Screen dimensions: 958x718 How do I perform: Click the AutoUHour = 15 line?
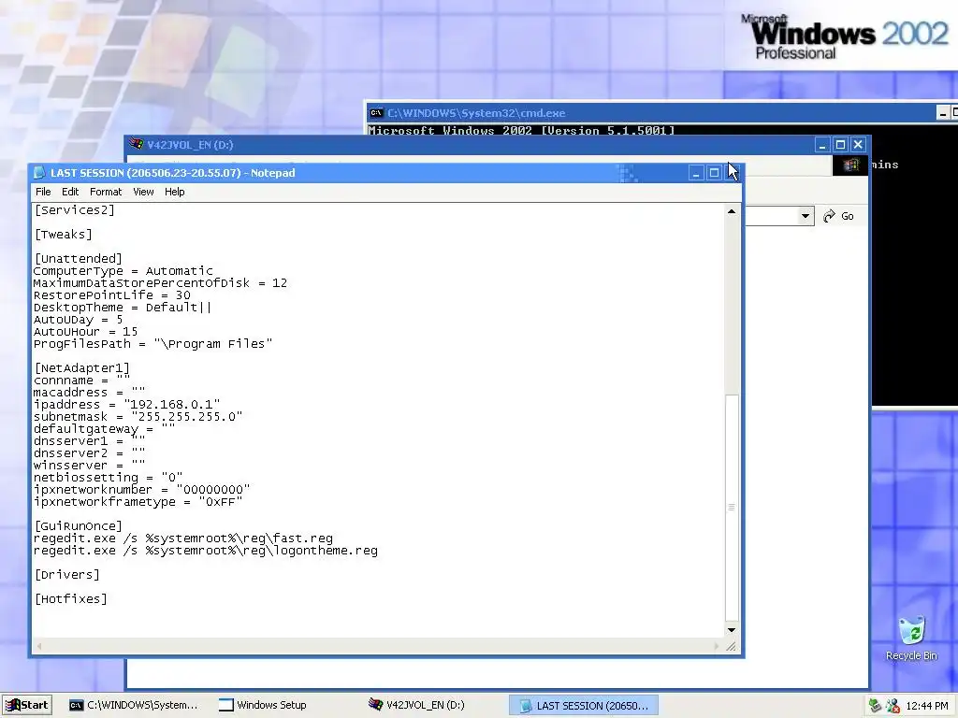[x=85, y=332]
